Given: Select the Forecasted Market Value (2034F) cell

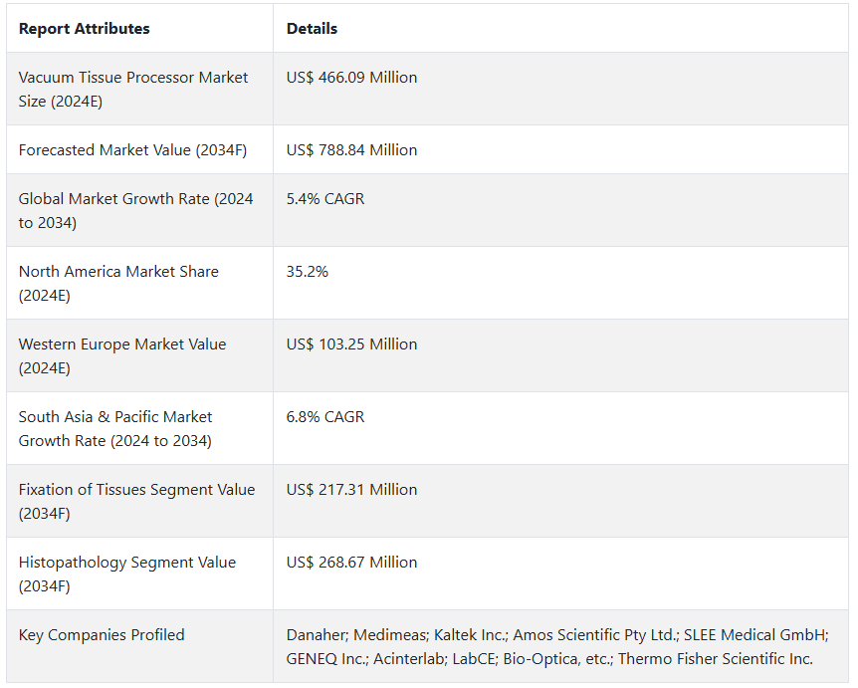Looking at the screenshot, I should [x=132, y=150].
